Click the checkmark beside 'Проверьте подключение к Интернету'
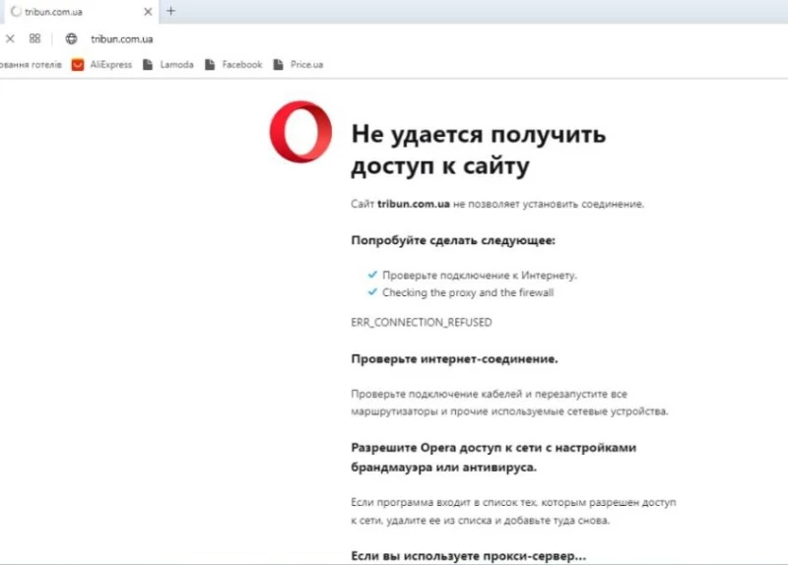788x565 pixels. pos(372,275)
